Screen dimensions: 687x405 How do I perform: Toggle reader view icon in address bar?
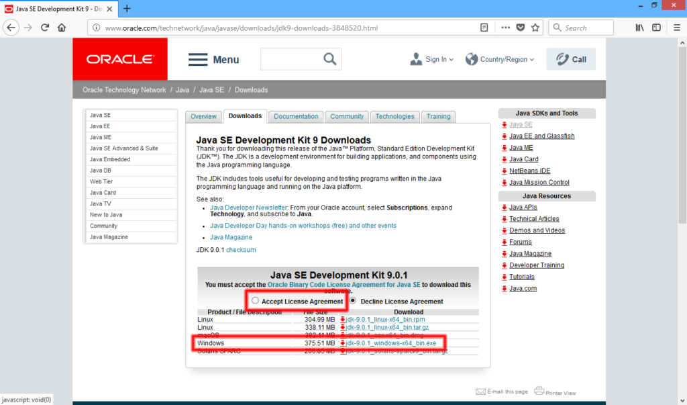484,28
